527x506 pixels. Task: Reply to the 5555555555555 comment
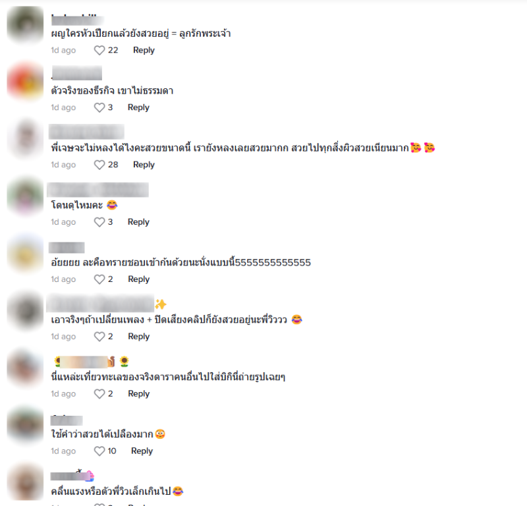[x=139, y=279]
